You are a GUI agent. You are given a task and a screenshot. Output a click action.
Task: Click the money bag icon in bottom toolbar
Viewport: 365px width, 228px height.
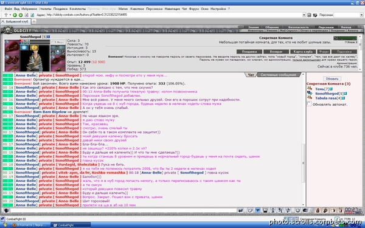point(318,210)
